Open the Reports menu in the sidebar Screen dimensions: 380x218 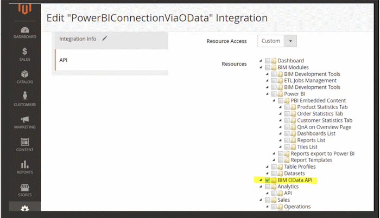click(25, 167)
